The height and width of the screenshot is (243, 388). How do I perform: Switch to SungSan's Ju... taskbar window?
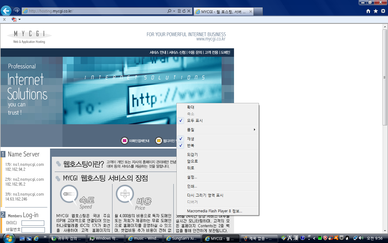tap(182, 238)
